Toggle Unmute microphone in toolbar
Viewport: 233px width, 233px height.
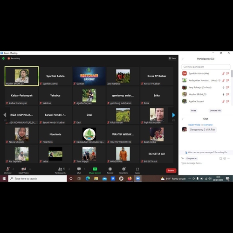[x=7, y=169]
